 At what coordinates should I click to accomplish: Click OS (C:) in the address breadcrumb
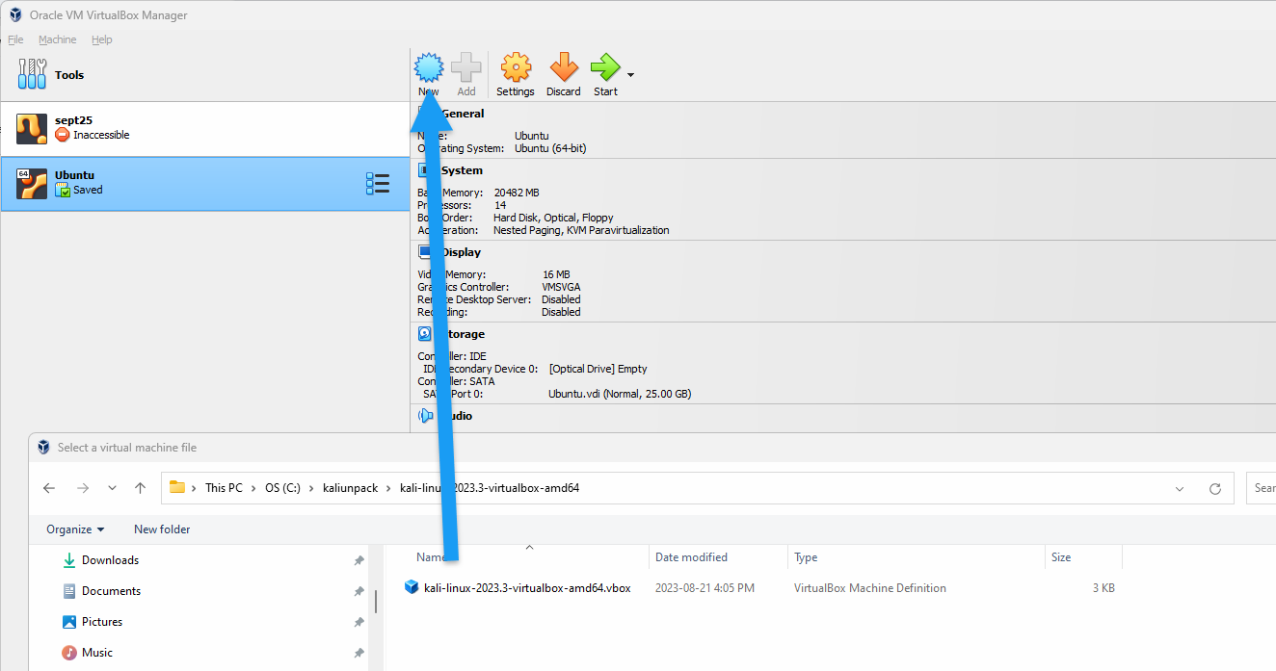point(283,488)
